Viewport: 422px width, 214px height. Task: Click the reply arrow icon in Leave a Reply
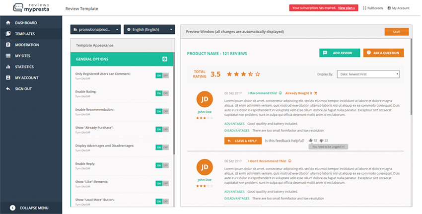pos(229,141)
